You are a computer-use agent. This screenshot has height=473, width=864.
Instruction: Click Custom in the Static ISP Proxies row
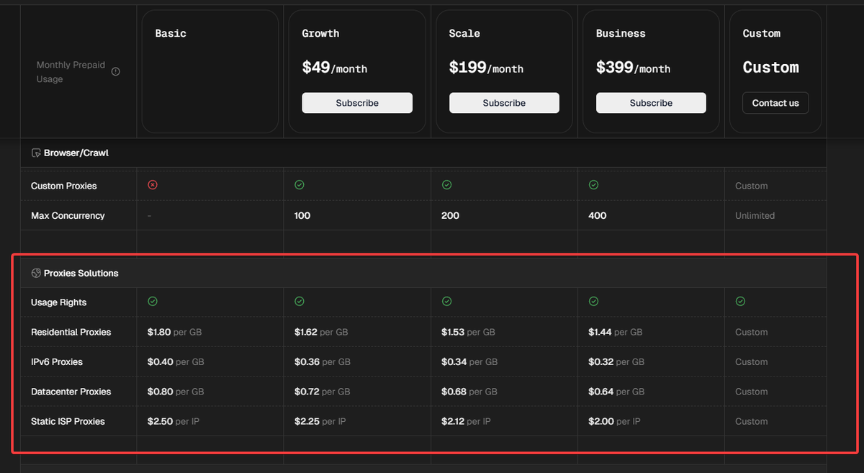click(x=752, y=421)
